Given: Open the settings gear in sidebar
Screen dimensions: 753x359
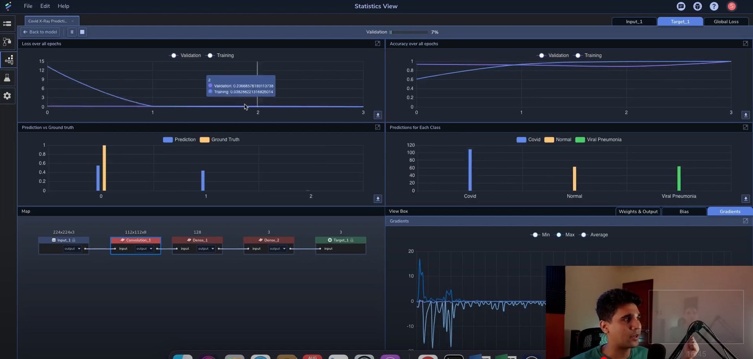Looking at the screenshot, I should [x=7, y=96].
